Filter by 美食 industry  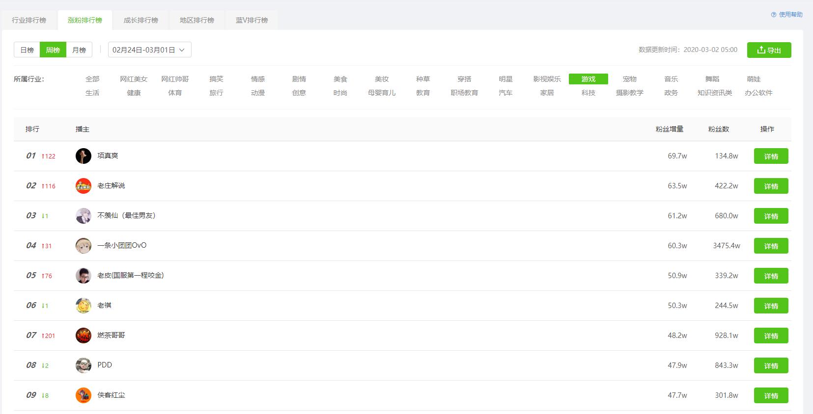pyautogui.click(x=340, y=79)
